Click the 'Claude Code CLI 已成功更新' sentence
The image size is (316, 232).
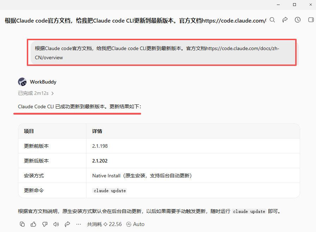tap(80, 106)
